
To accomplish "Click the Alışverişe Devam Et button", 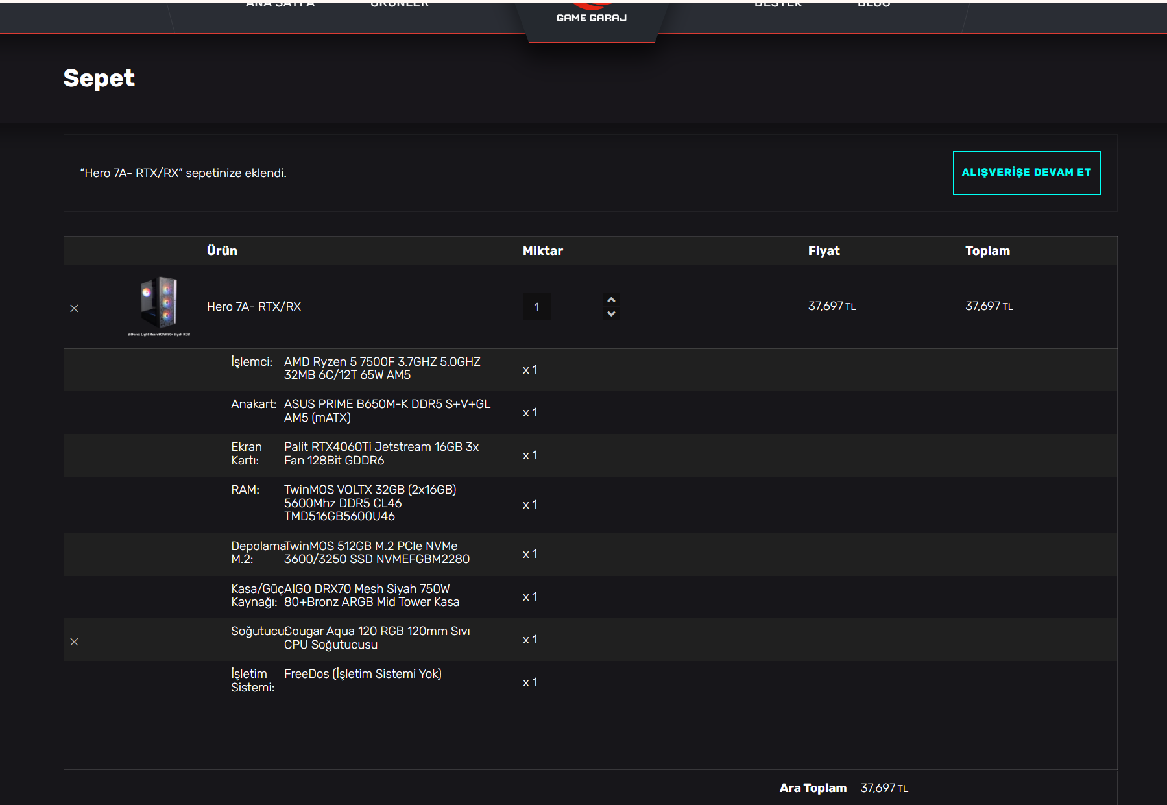I will (1026, 173).
